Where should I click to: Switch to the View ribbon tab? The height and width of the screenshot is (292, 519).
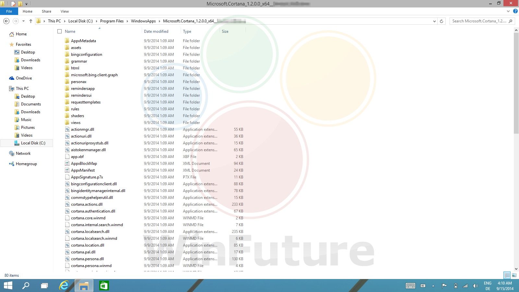click(x=65, y=11)
